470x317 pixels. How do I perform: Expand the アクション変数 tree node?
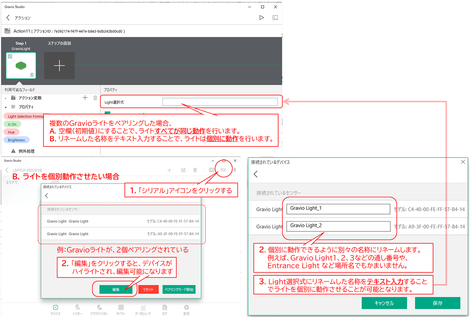tap(6, 98)
